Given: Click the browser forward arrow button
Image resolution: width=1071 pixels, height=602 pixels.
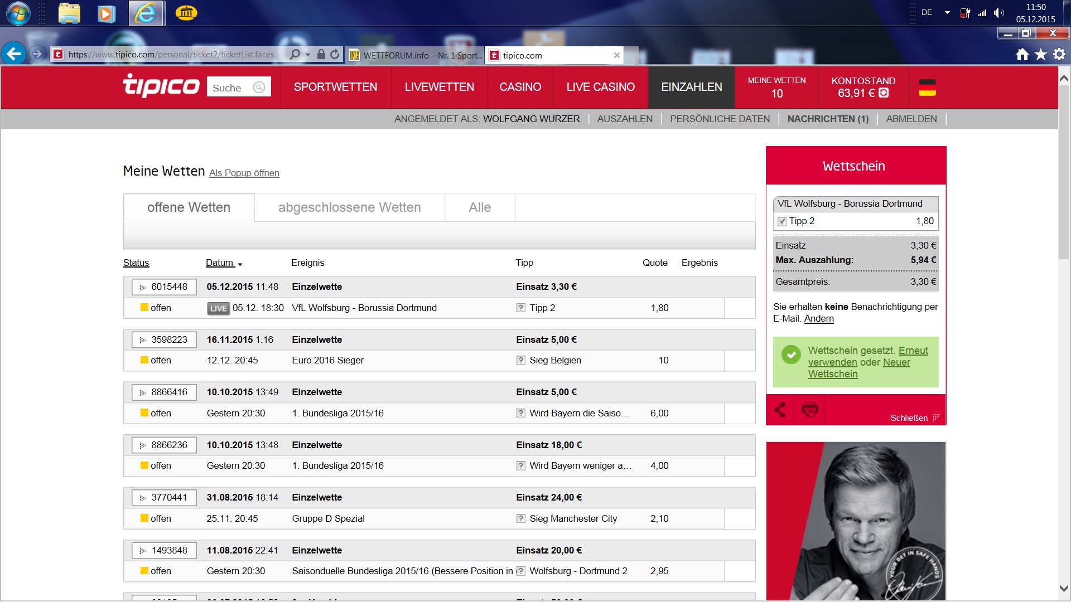Looking at the screenshot, I should click(x=37, y=54).
